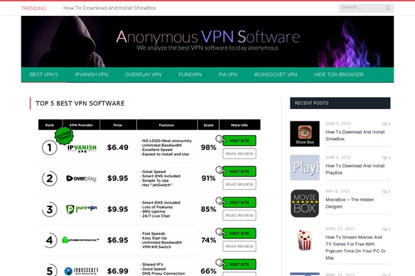Click READ REVIEW for IPVanish
Screen dimensions: 415x276
(239, 154)
